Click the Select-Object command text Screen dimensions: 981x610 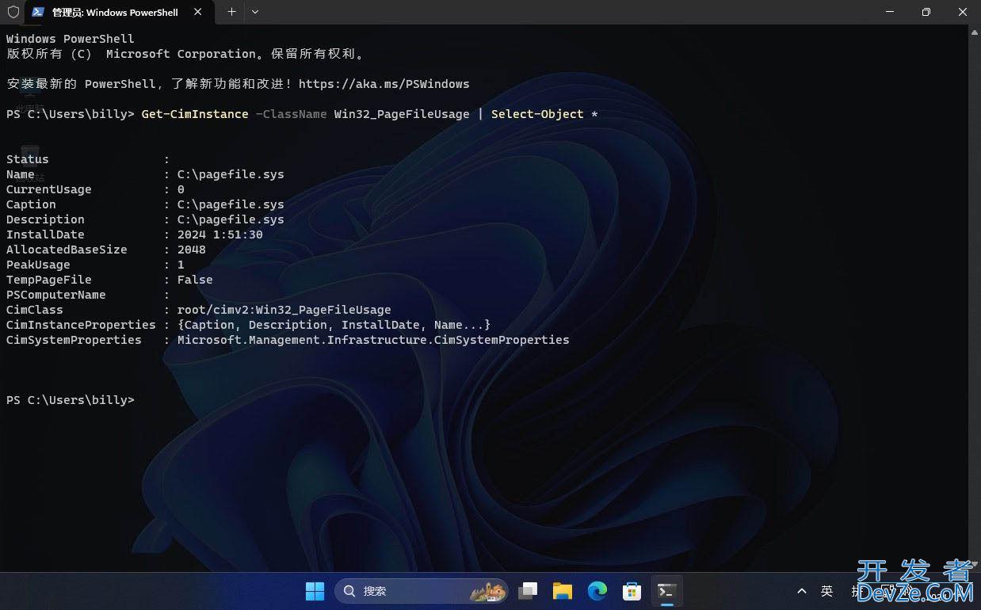coord(537,114)
